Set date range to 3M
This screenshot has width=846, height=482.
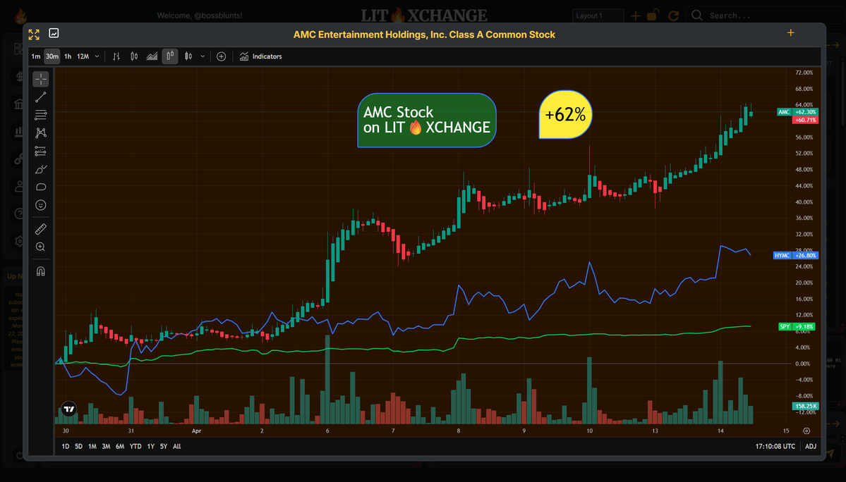coord(106,446)
